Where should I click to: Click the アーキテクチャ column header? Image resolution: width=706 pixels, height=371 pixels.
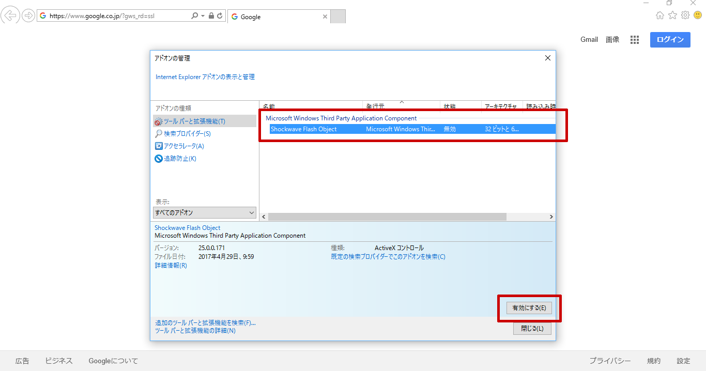pos(502,106)
